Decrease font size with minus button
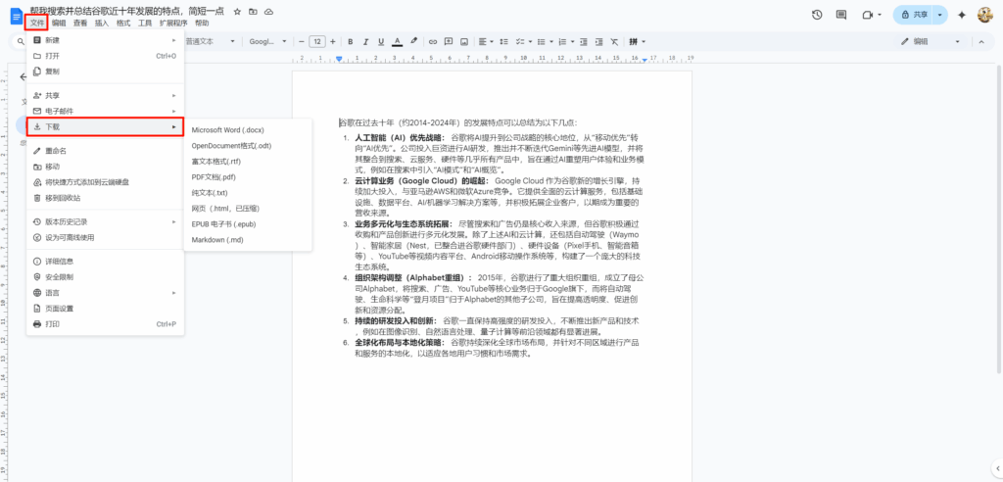Image resolution: width=1003 pixels, height=482 pixels. click(302, 41)
